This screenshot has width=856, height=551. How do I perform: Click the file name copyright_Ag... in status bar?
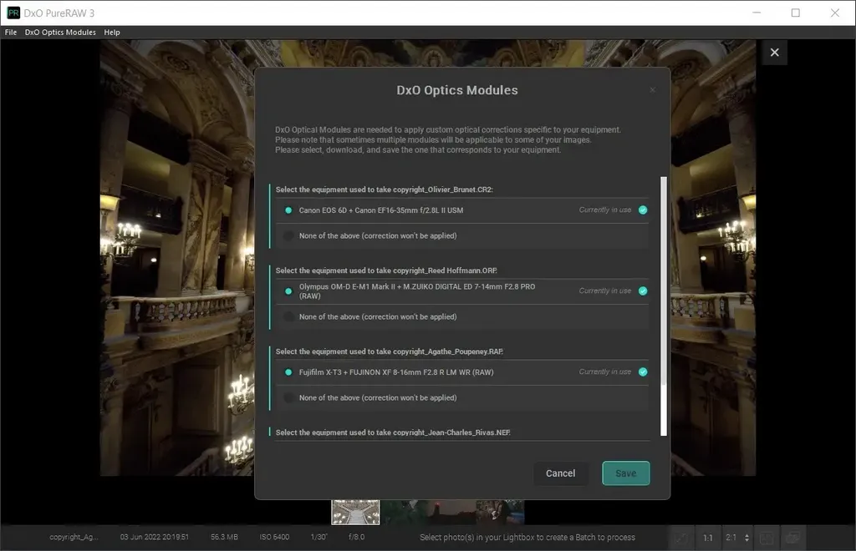tap(74, 538)
